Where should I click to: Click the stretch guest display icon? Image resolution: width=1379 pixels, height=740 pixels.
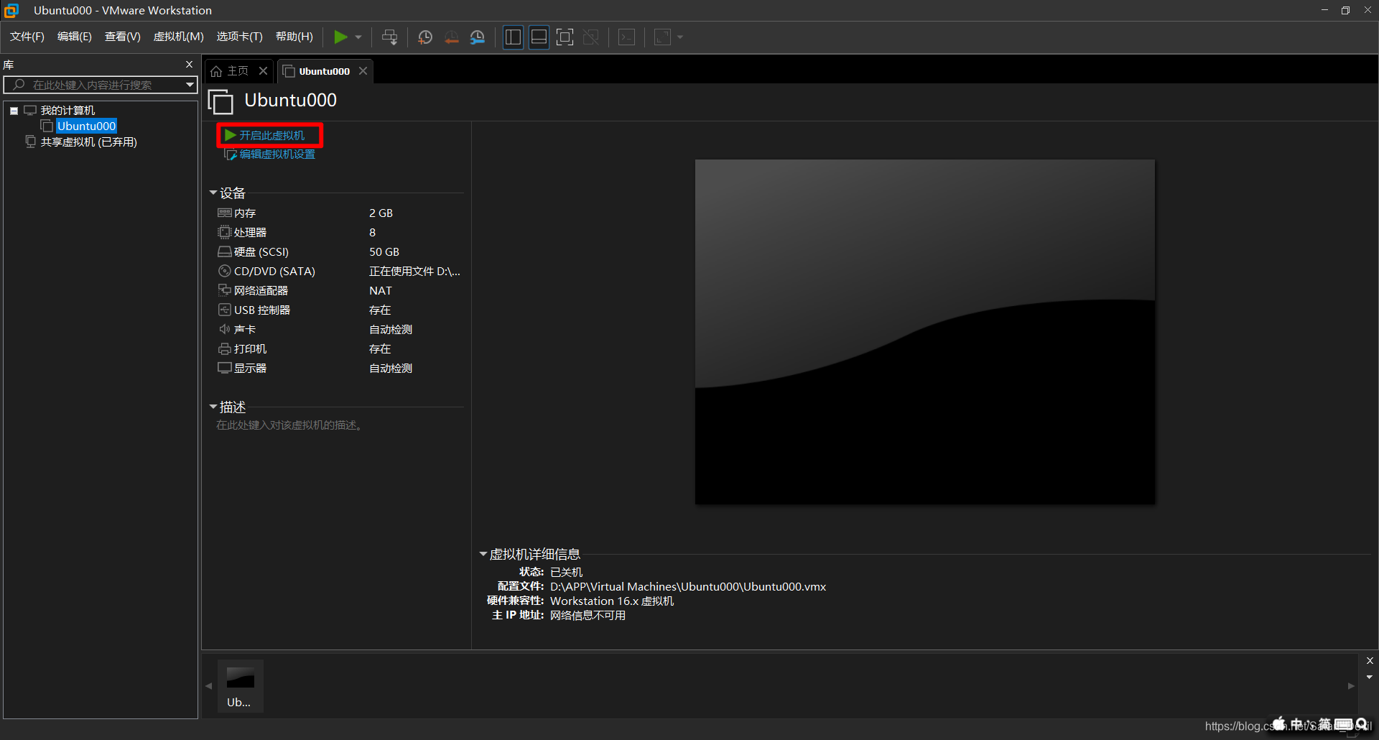pyautogui.click(x=663, y=37)
